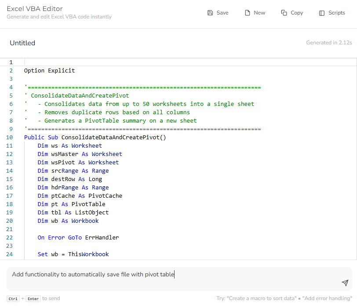Open the Scripts icon
The width and height of the screenshot is (357, 308).
point(321,13)
